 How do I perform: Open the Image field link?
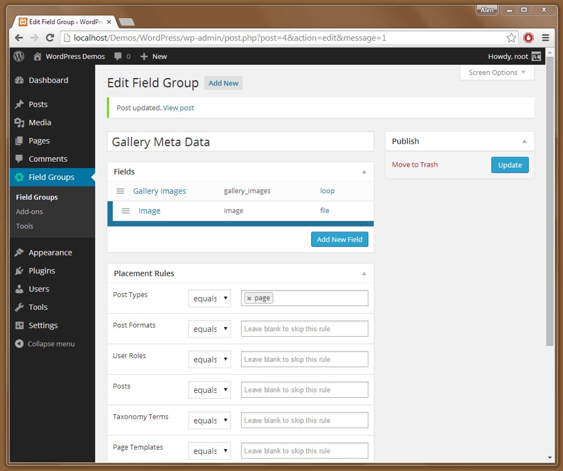[x=150, y=211]
